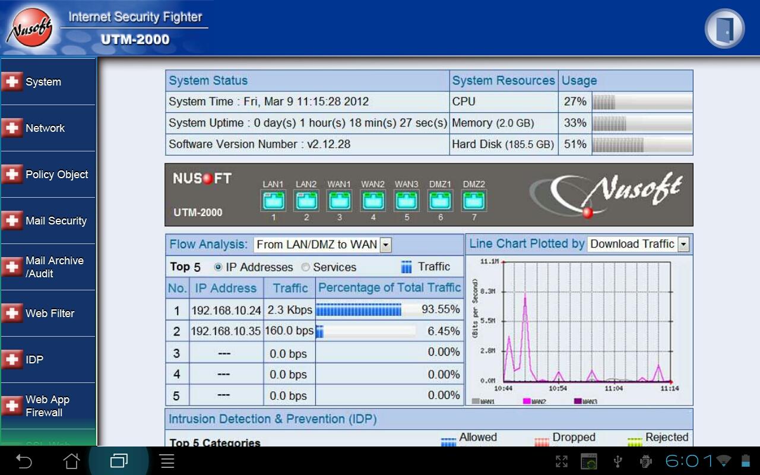
Task: Tap the recent apps button
Action: coord(119,461)
